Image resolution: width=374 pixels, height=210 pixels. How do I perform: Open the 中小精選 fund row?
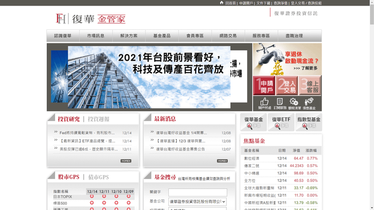click(281, 173)
